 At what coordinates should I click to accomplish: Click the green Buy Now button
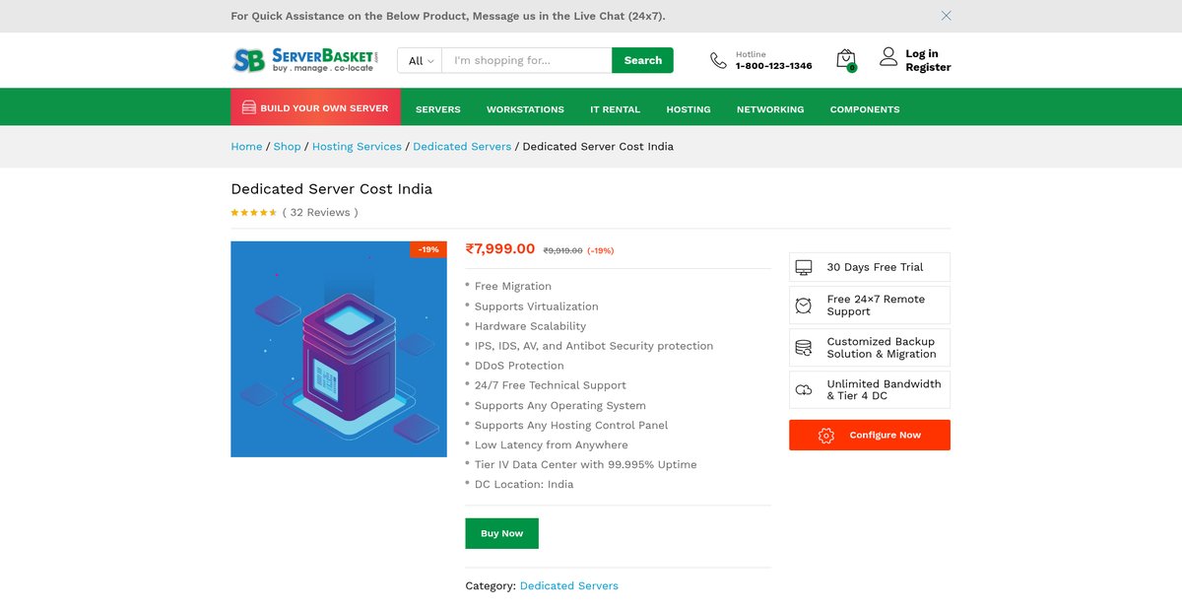pyautogui.click(x=501, y=533)
